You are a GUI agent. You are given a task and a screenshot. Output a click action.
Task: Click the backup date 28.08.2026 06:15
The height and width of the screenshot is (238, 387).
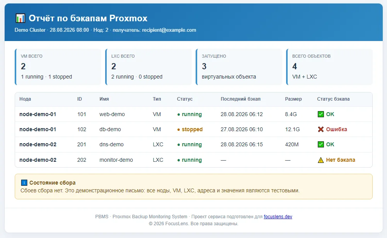242,144
